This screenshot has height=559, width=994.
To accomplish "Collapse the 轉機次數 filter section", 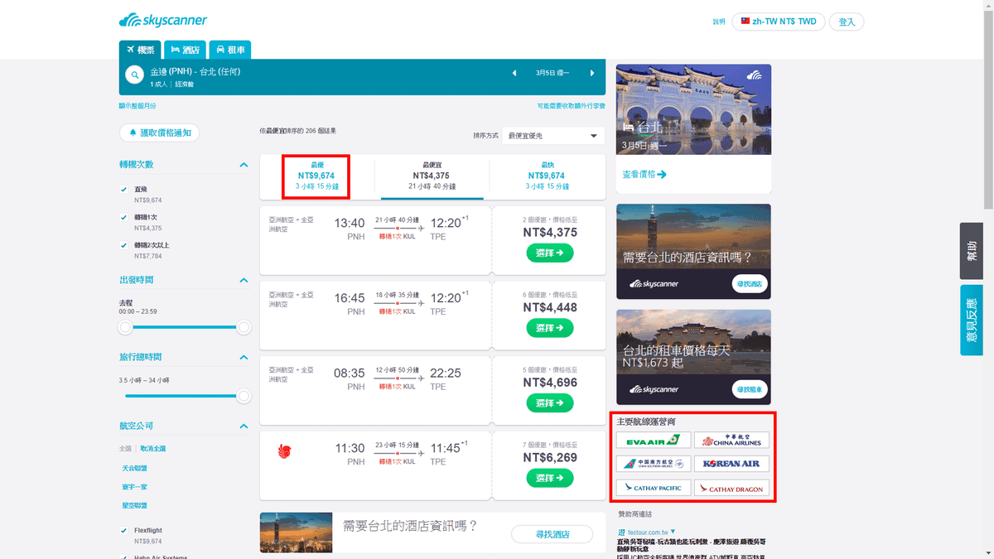I will coord(244,165).
